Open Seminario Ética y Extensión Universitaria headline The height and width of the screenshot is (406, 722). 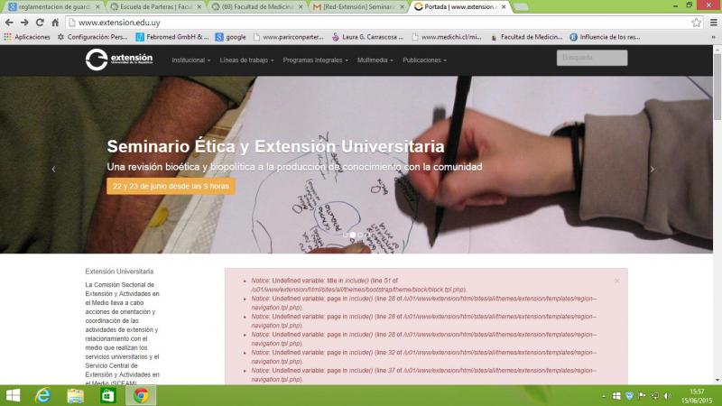coord(275,146)
